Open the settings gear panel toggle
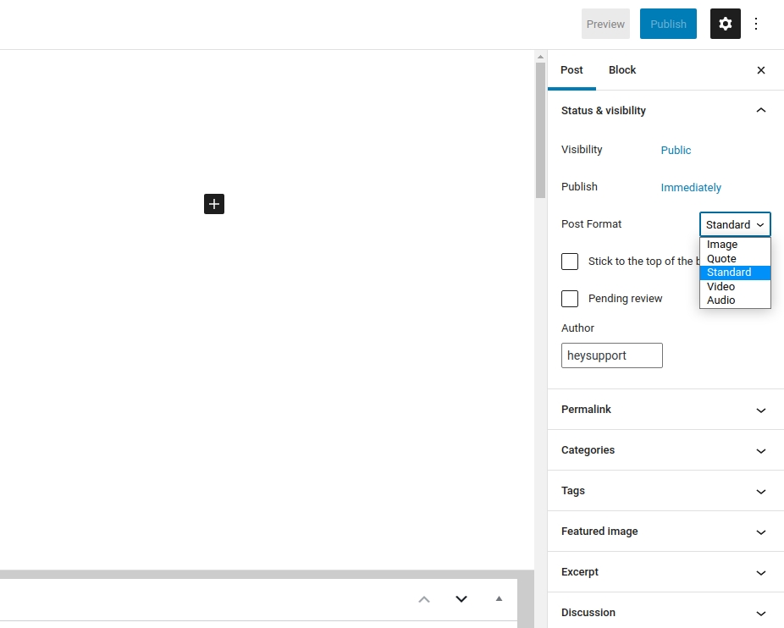Viewport: 784px width, 628px height. (x=725, y=24)
